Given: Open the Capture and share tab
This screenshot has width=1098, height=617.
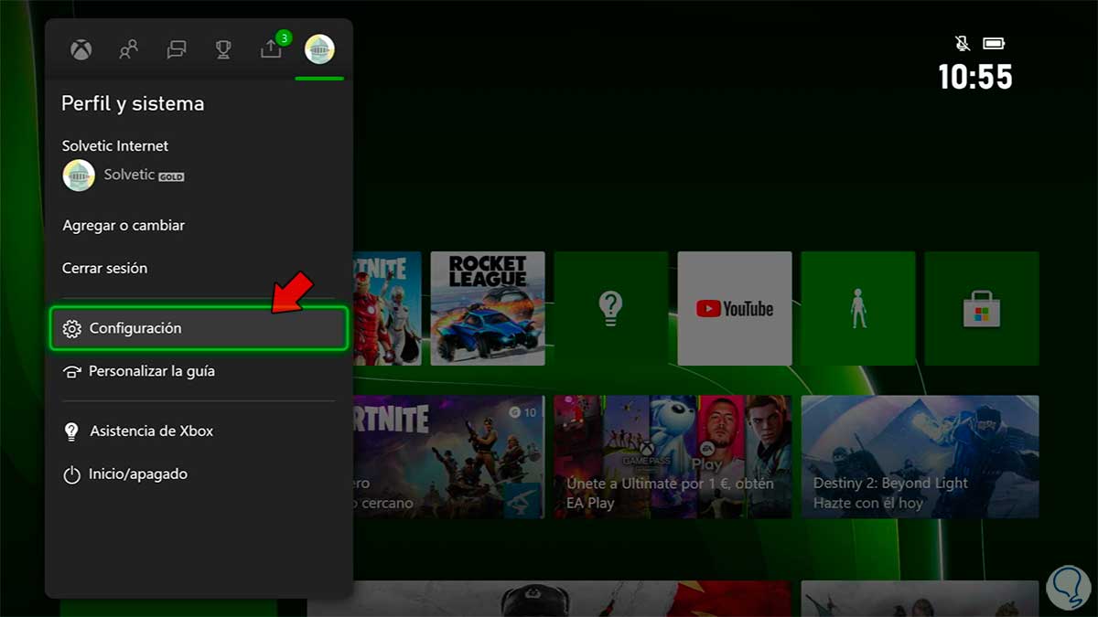Looking at the screenshot, I should pyautogui.click(x=271, y=49).
